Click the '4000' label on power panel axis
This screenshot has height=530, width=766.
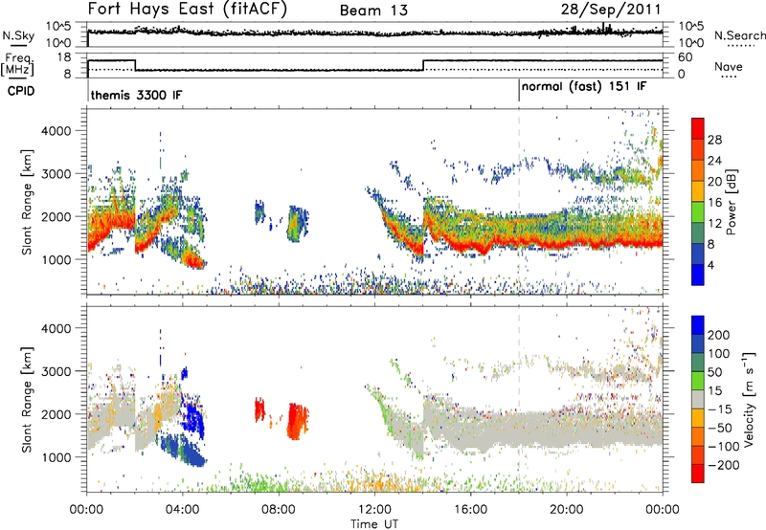tap(56, 131)
